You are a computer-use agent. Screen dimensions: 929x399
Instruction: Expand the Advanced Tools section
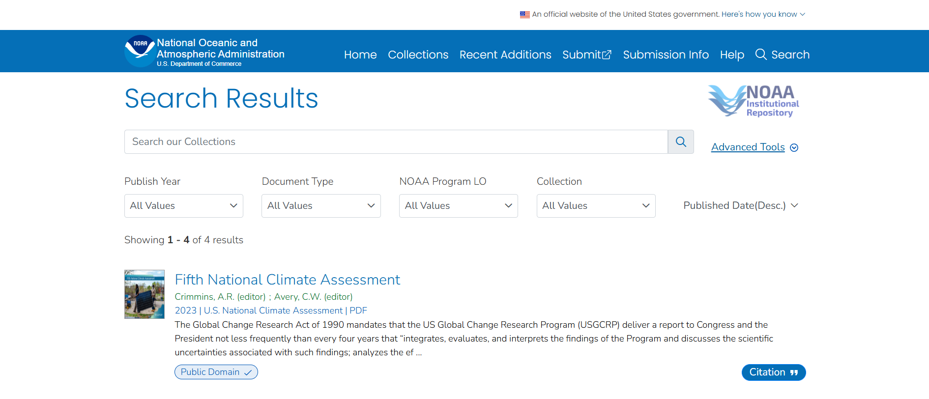pos(754,147)
